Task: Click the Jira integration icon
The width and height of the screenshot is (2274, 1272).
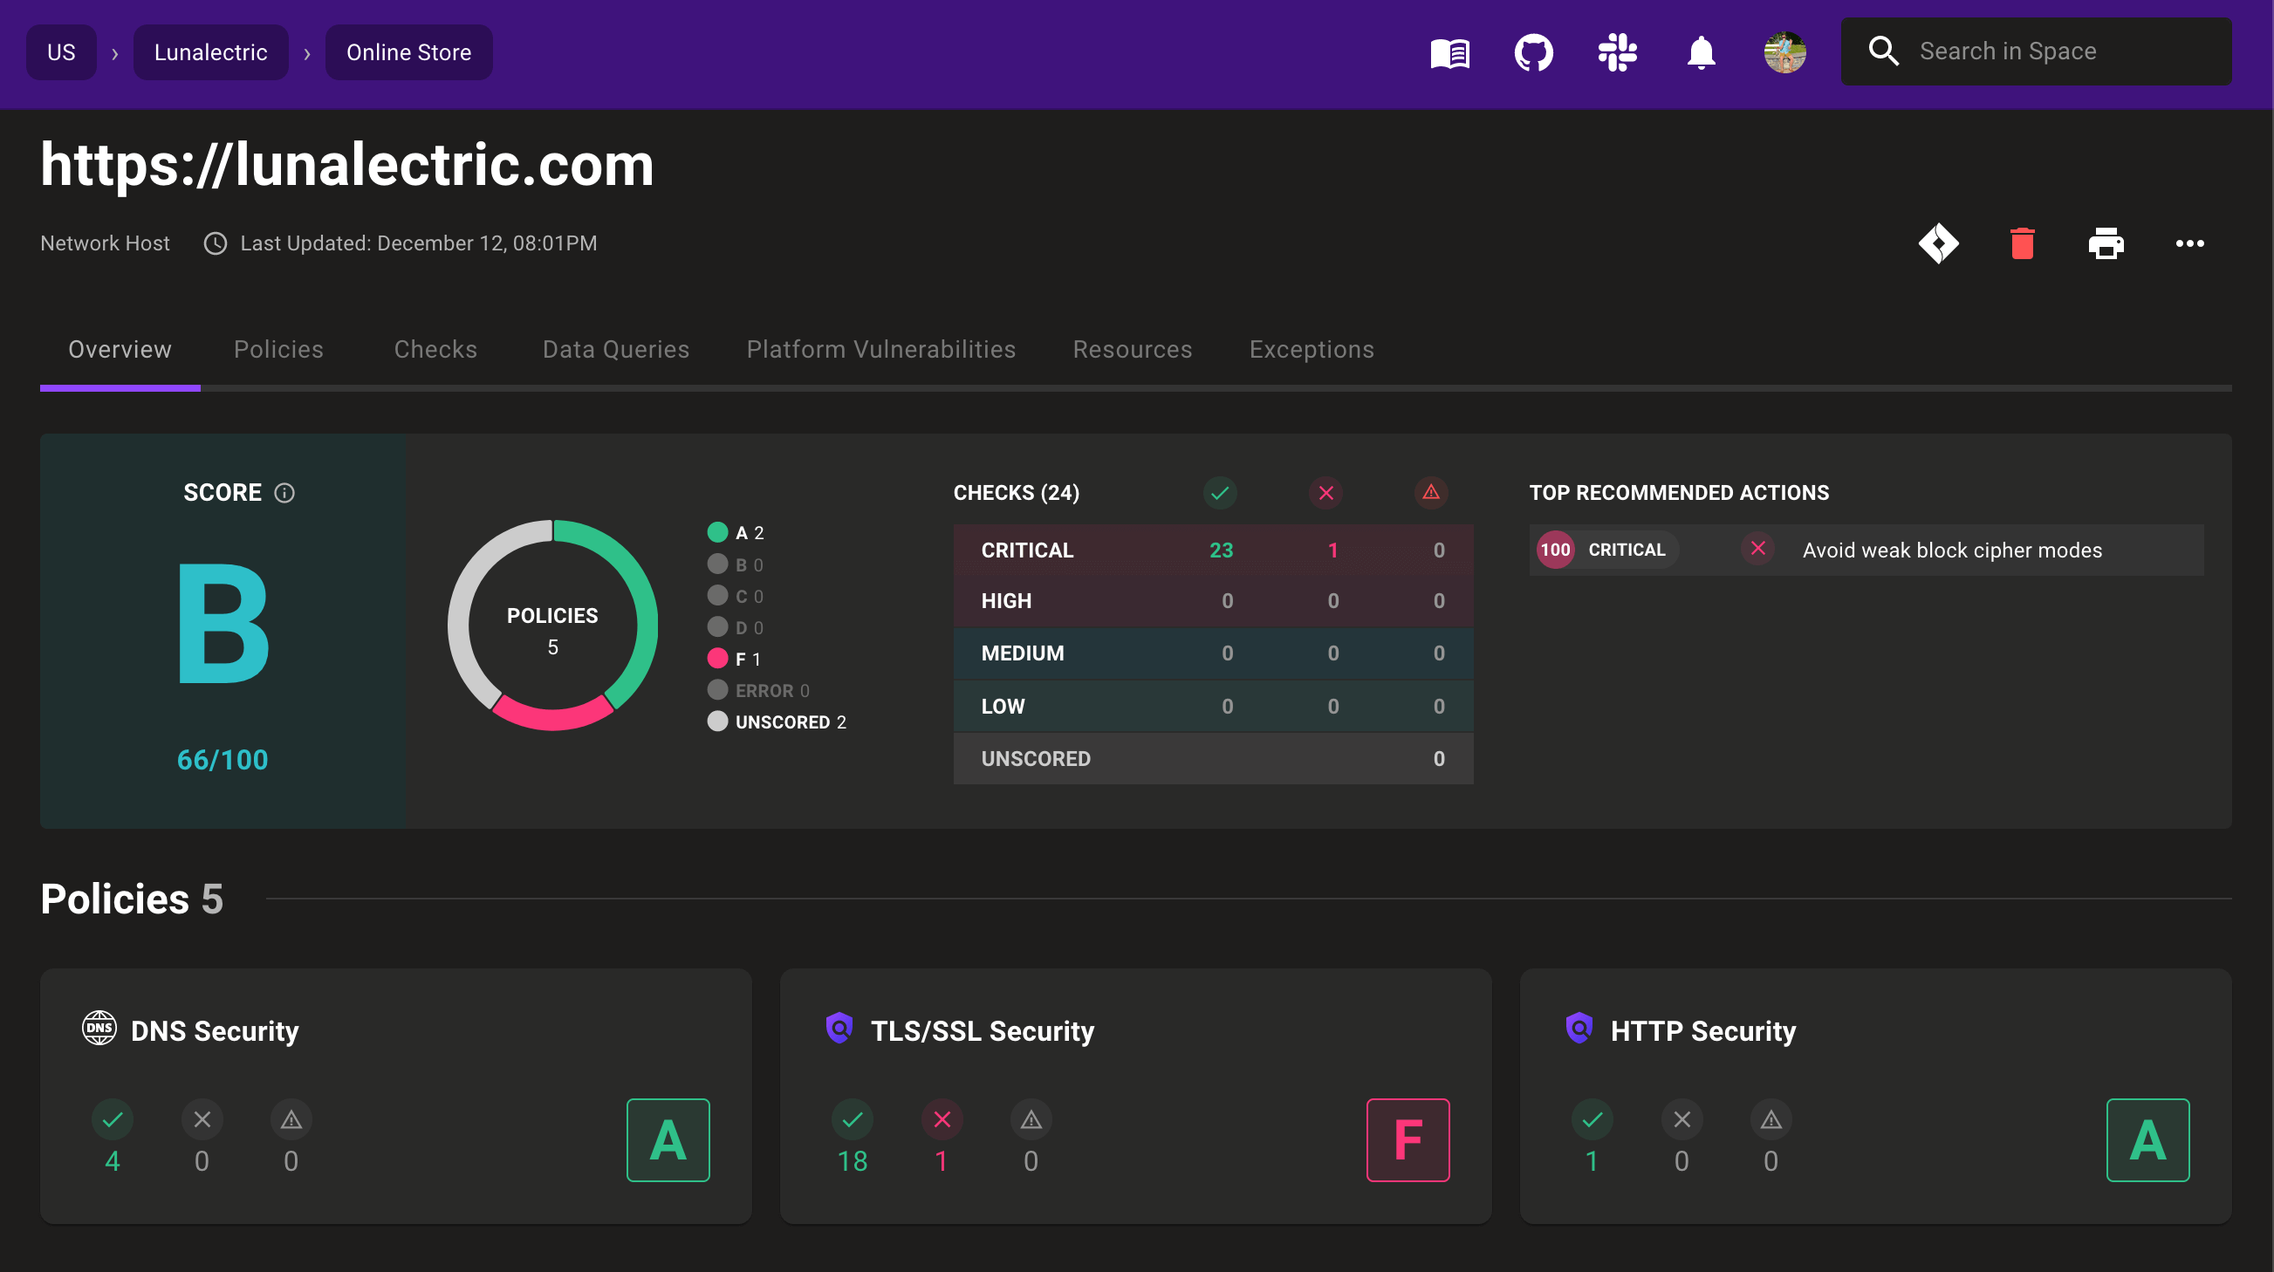Action: (x=1940, y=243)
